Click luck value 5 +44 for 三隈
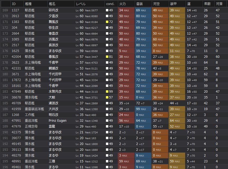 click(x=191, y=161)
